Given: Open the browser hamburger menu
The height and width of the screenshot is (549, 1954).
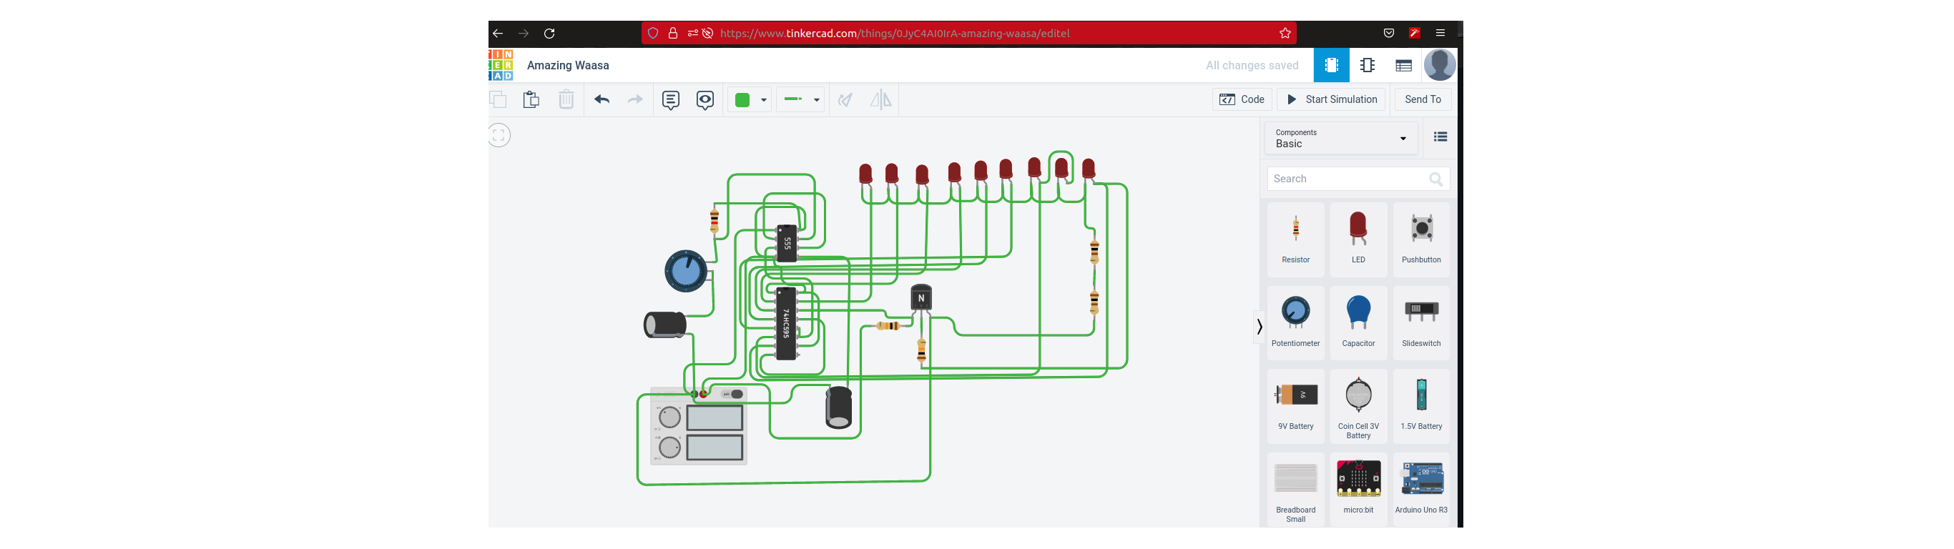Looking at the screenshot, I should click(x=1440, y=34).
